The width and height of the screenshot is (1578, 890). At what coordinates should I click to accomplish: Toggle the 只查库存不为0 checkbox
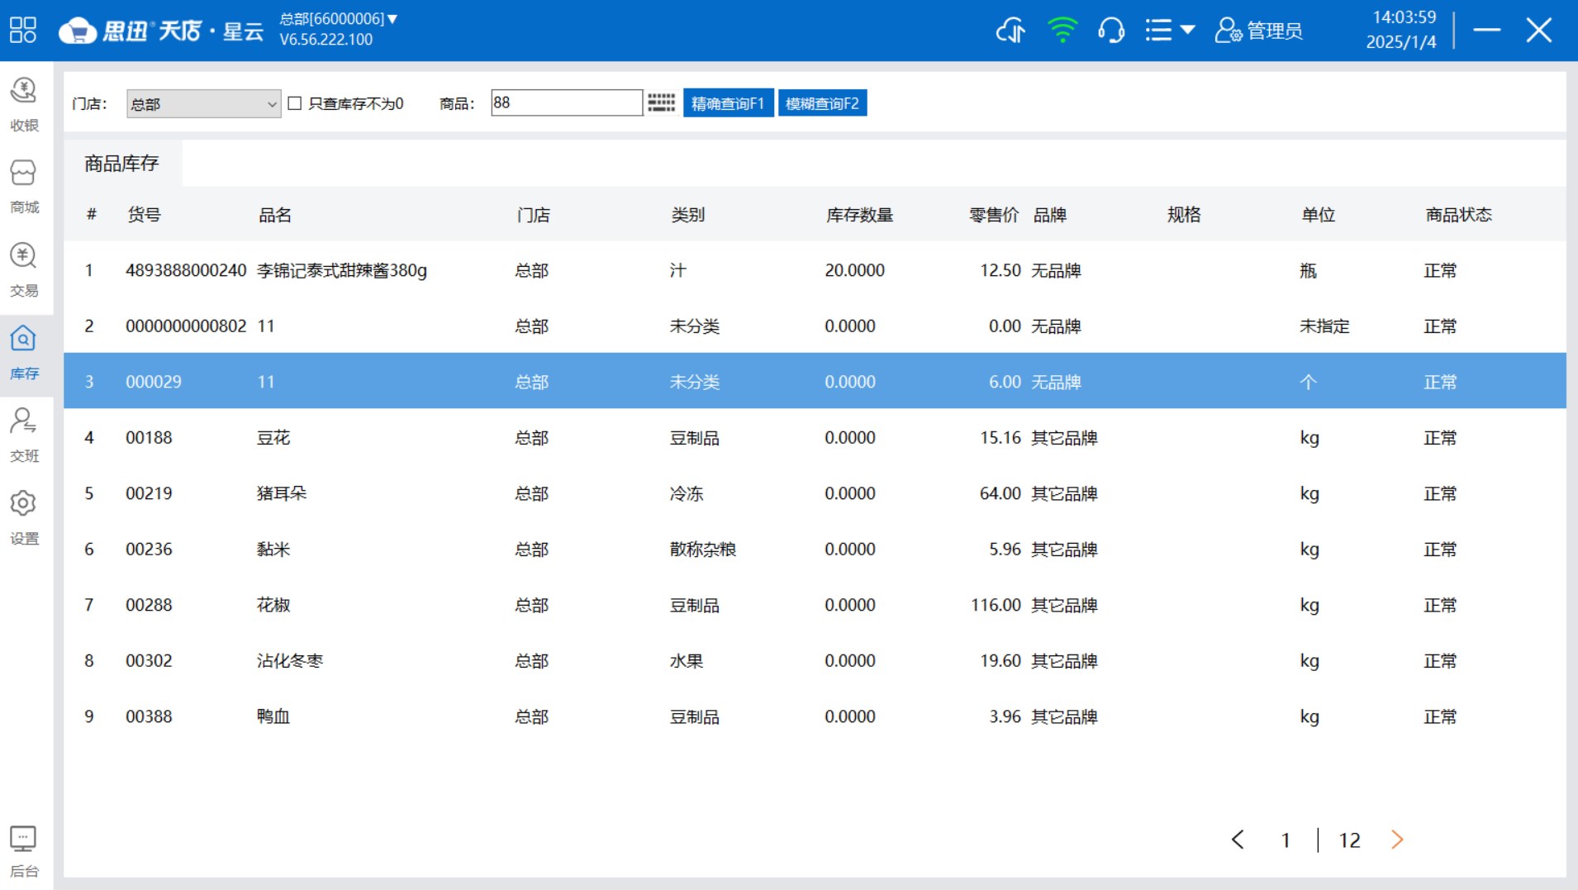click(x=295, y=103)
